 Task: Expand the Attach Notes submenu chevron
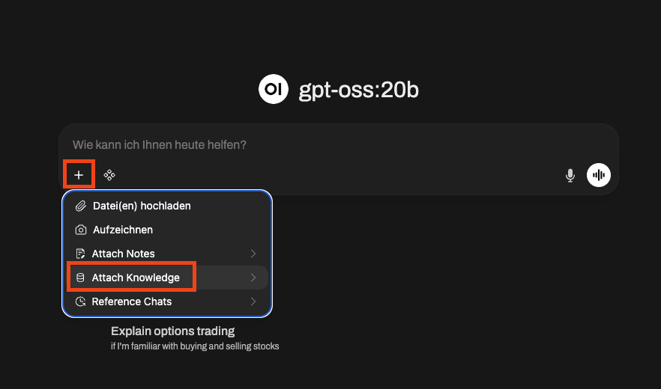[253, 254]
